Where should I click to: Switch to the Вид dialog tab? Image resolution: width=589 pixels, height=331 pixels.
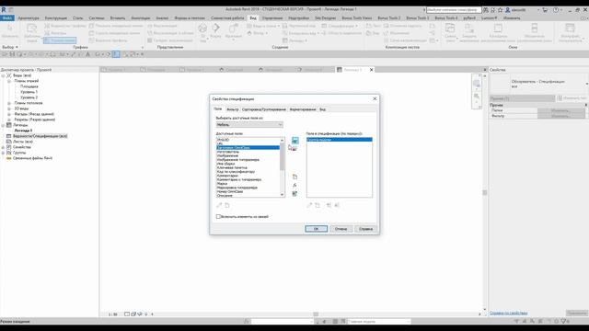click(x=323, y=109)
